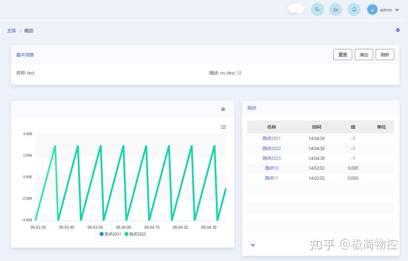
Task: Open page settings gear icon
Action: coord(398,30)
